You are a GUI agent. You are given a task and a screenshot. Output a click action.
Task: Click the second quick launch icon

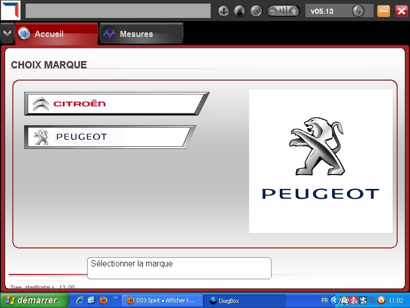92,300
